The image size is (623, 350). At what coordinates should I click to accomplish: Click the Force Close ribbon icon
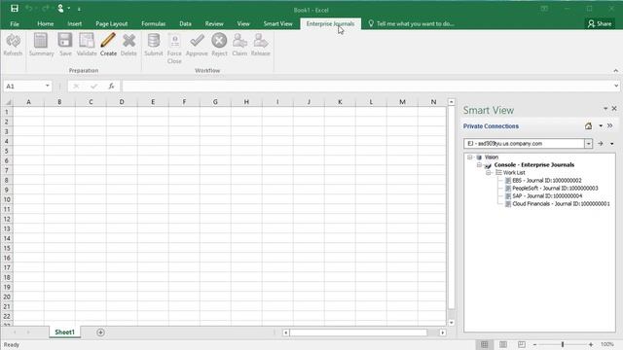point(174,41)
